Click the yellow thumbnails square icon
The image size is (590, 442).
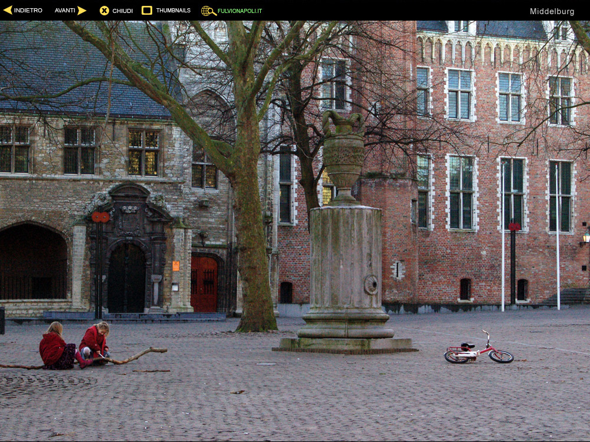[x=147, y=10]
